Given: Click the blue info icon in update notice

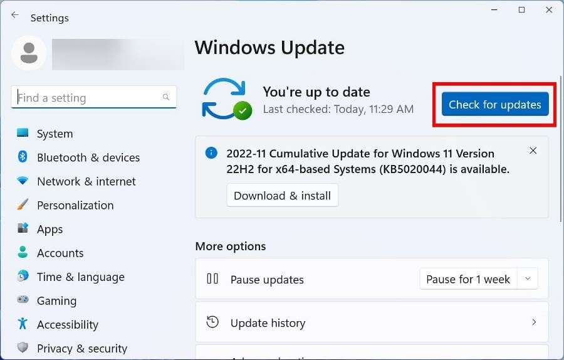Looking at the screenshot, I should click(x=211, y=152).
